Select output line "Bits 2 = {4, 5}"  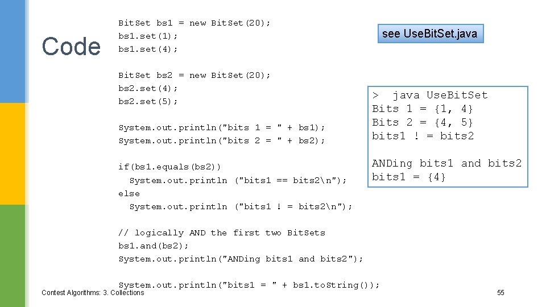pyautogui.click(x=423, y=122)
